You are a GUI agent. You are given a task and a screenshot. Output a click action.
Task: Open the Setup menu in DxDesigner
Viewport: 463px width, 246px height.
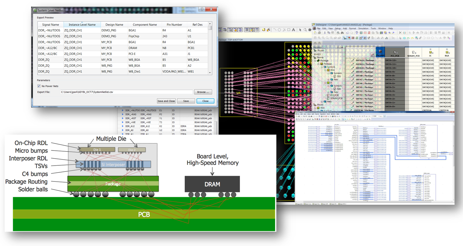[x=338, y=28]
